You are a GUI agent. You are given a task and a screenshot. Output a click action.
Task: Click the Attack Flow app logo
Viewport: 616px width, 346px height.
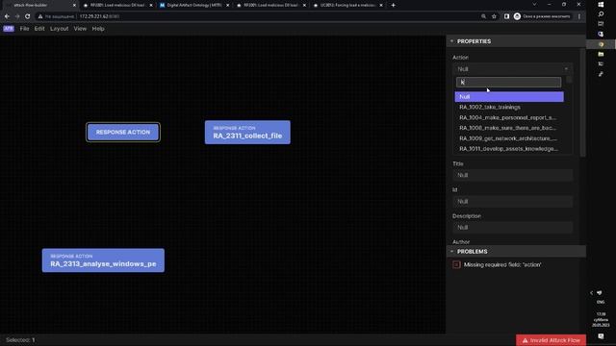click(9, 29)
